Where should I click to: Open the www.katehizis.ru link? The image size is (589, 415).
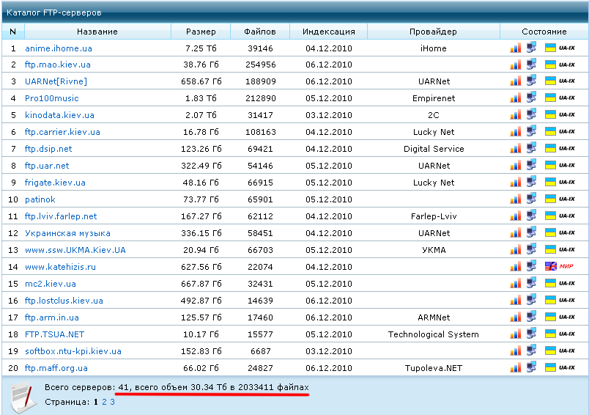coord(61,267)
